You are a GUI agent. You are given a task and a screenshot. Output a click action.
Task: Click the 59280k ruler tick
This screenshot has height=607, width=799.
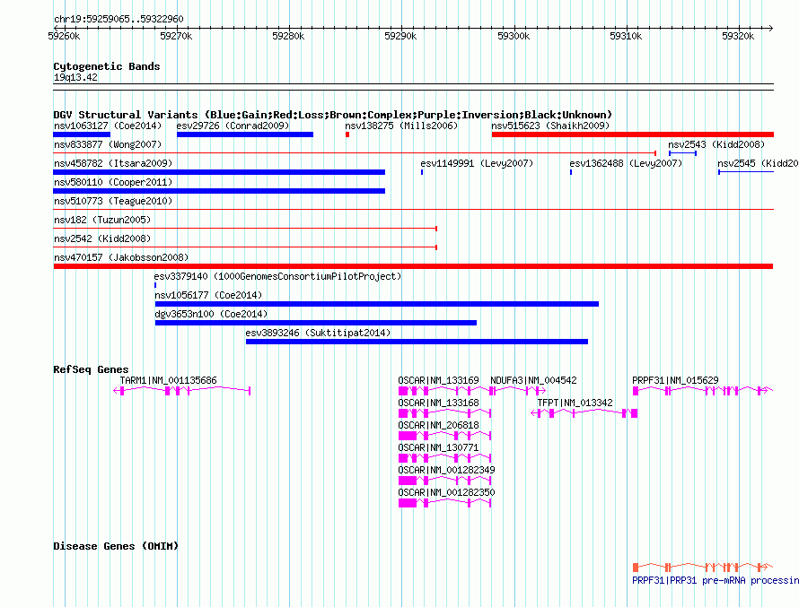coord(288,36)
